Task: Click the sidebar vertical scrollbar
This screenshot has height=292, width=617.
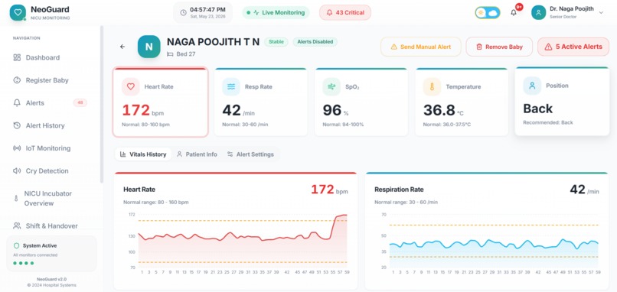Action: 102,104
